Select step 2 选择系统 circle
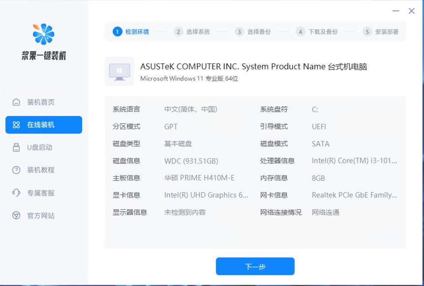Viewport: 424px width, 286px height. [x=179, y=31]
